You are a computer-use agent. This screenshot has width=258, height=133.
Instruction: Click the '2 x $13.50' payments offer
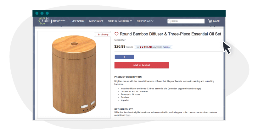(146, 47)
